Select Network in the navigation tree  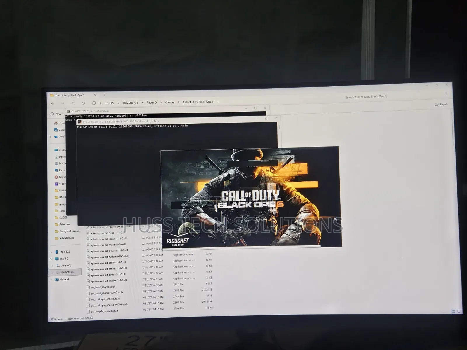coord(62,279)
